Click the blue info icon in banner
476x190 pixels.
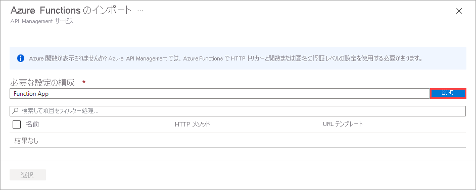click(21, 58)
